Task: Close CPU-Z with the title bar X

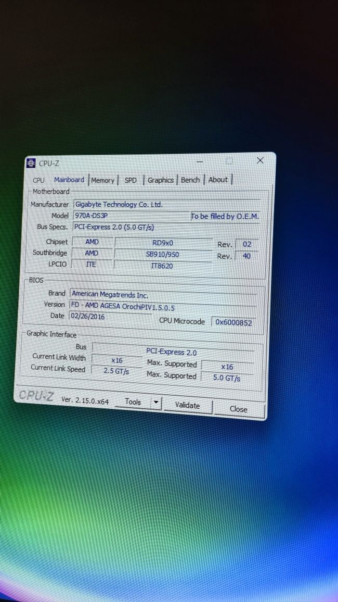Action: point(260,160)
